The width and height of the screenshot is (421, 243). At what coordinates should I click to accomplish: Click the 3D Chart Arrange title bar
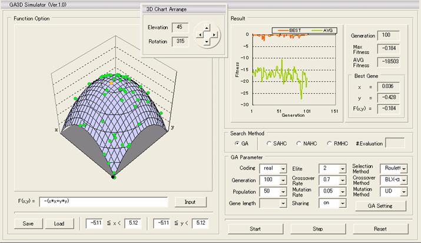pos(184,9)
